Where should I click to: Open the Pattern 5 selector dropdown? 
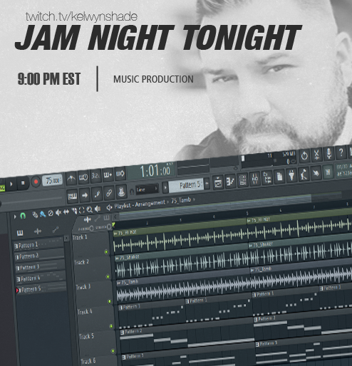tap(186, 185)
